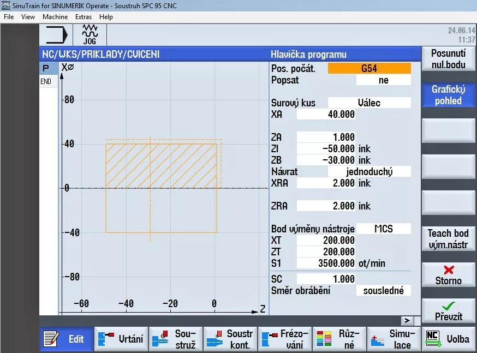Select the JOG mode icon
This screenshot has width=477, height=353.
tap(90, 35)
